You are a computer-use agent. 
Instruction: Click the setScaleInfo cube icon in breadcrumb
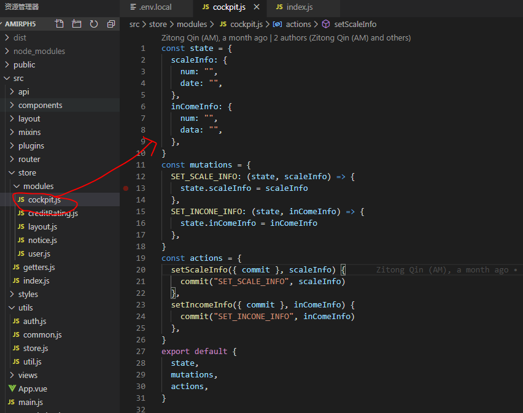click(x=325, y=24)
